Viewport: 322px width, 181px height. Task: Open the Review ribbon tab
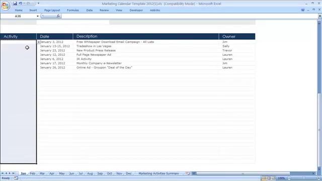[104, 10]
